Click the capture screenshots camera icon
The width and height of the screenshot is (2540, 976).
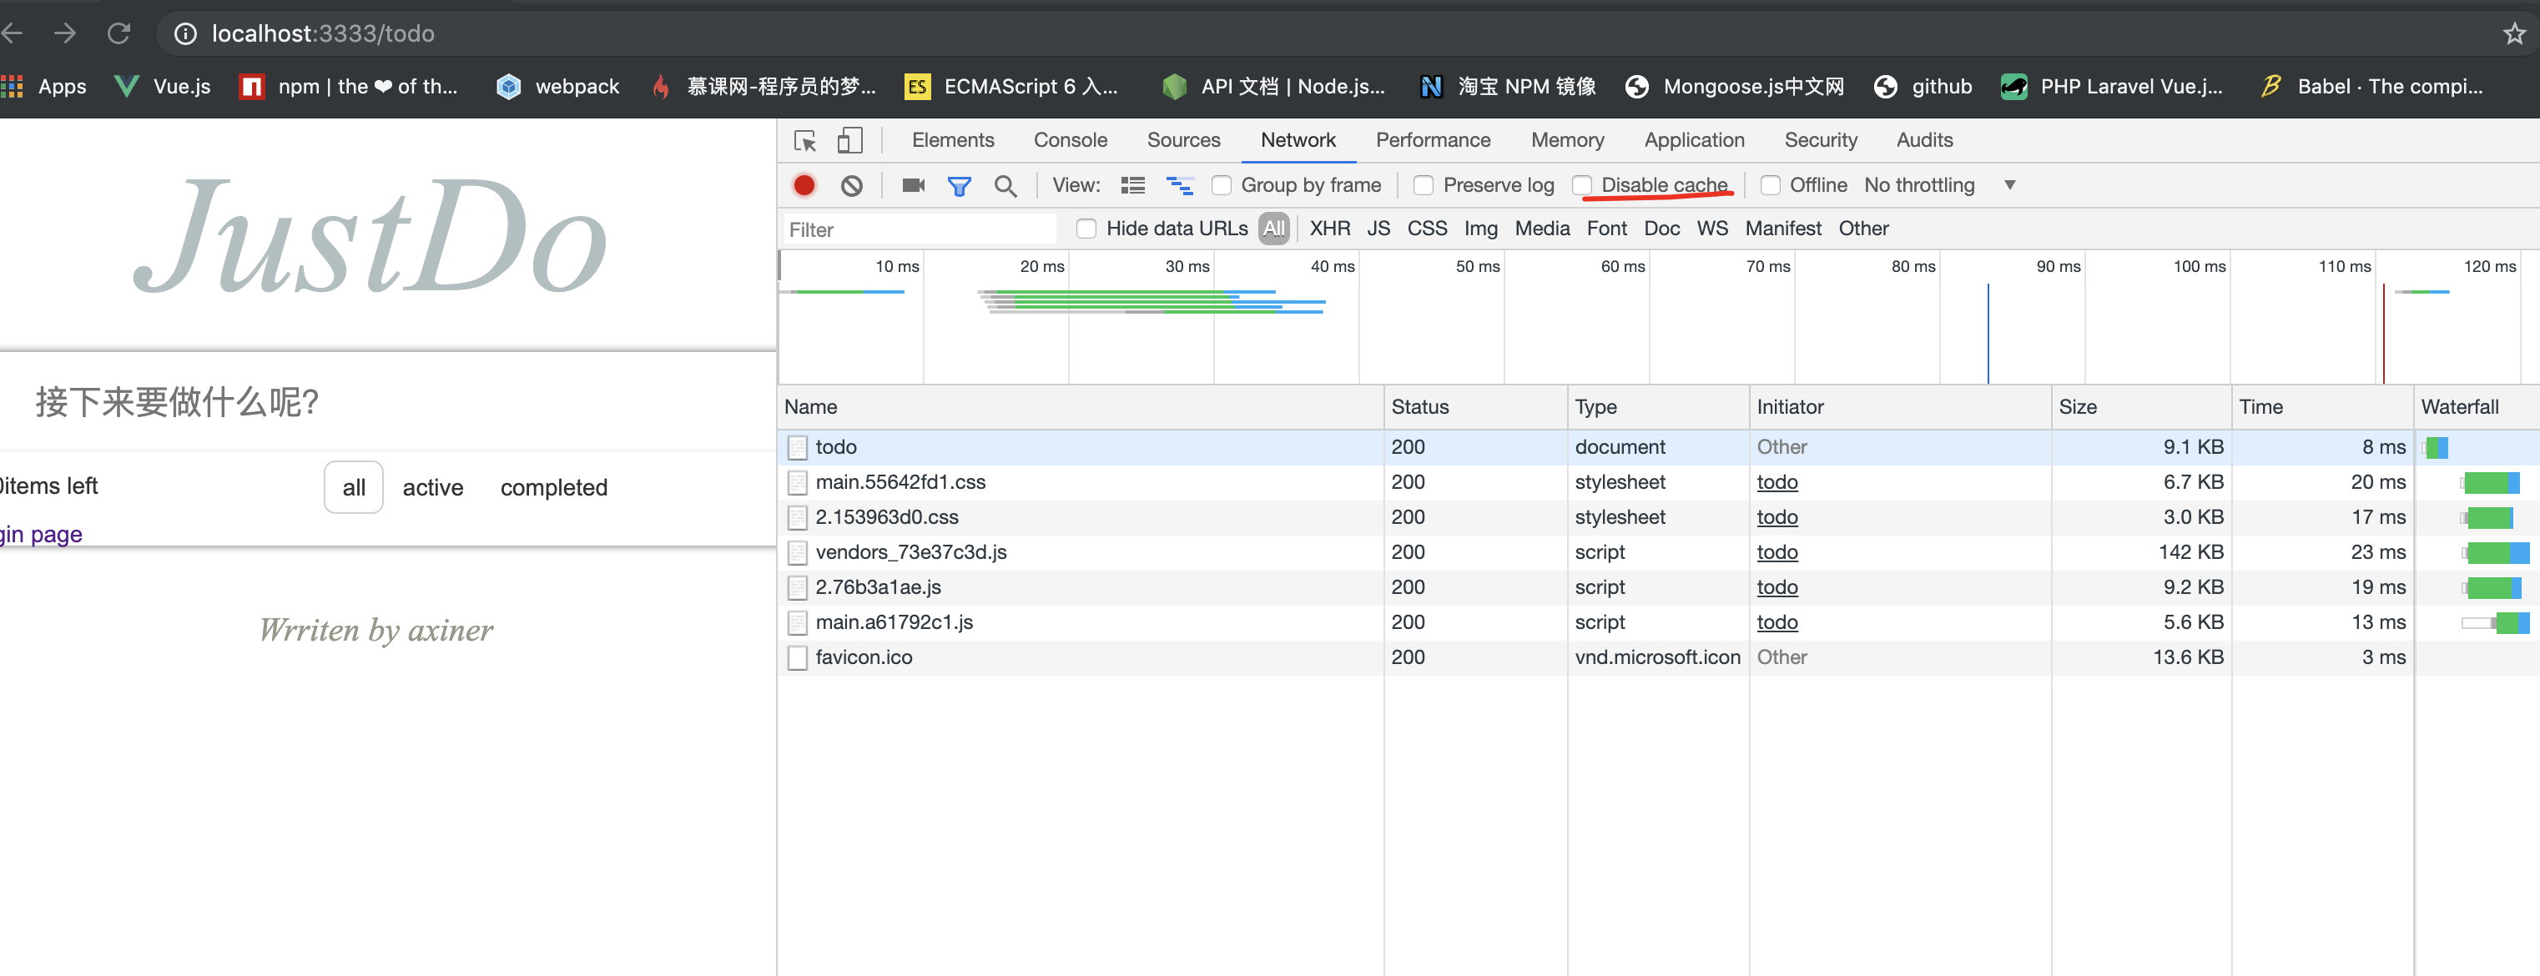(913, 185)
